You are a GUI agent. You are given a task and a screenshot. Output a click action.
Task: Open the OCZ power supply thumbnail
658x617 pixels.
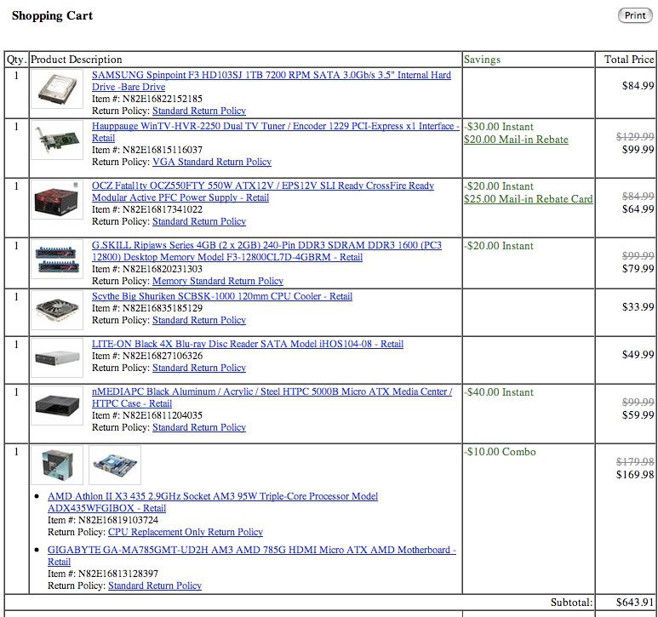coord(57,200)
